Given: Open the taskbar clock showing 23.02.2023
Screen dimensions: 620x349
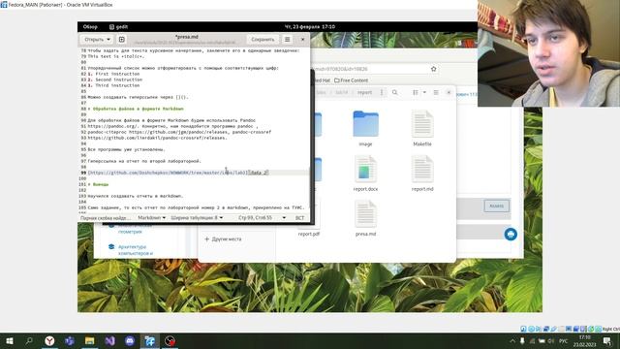Looking at the screenshot, I should 584,340.
